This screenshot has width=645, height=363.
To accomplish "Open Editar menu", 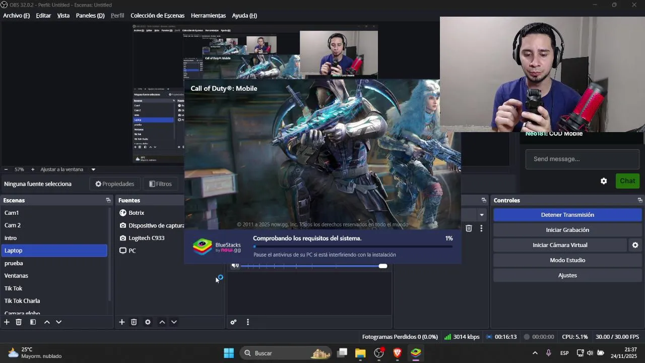I will pos(43,16).
